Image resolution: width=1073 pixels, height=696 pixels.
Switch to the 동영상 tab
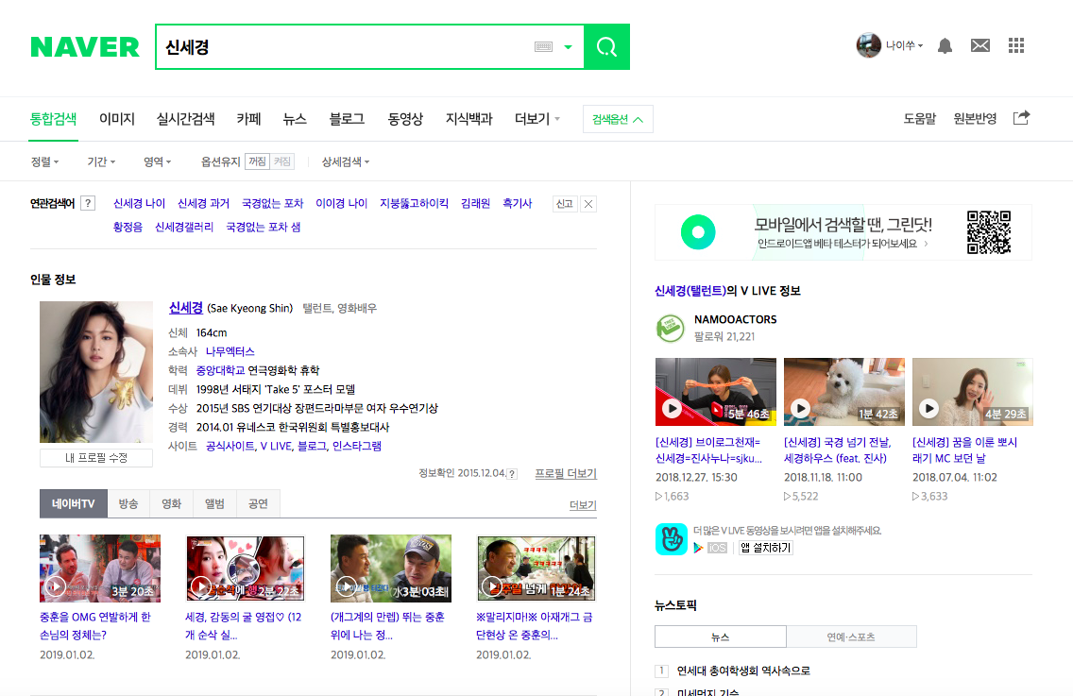(405, 119)
